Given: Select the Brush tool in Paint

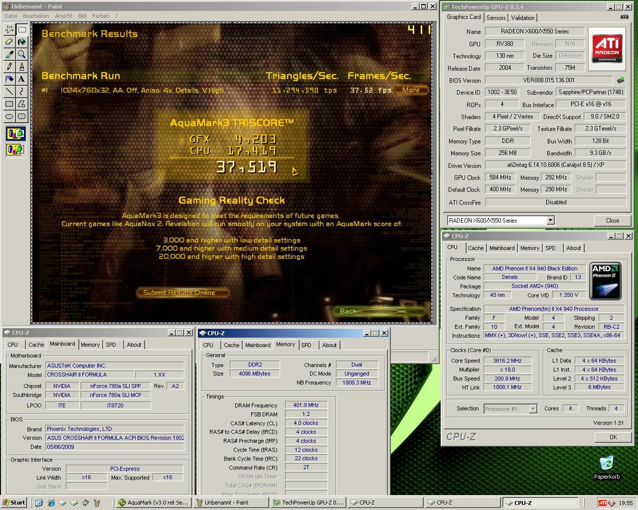Looking at the screenshot, I should 22,67.
